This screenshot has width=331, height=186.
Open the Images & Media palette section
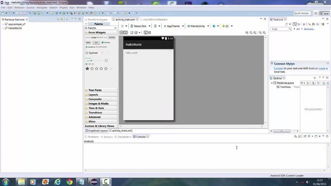(x=101, y=104)
